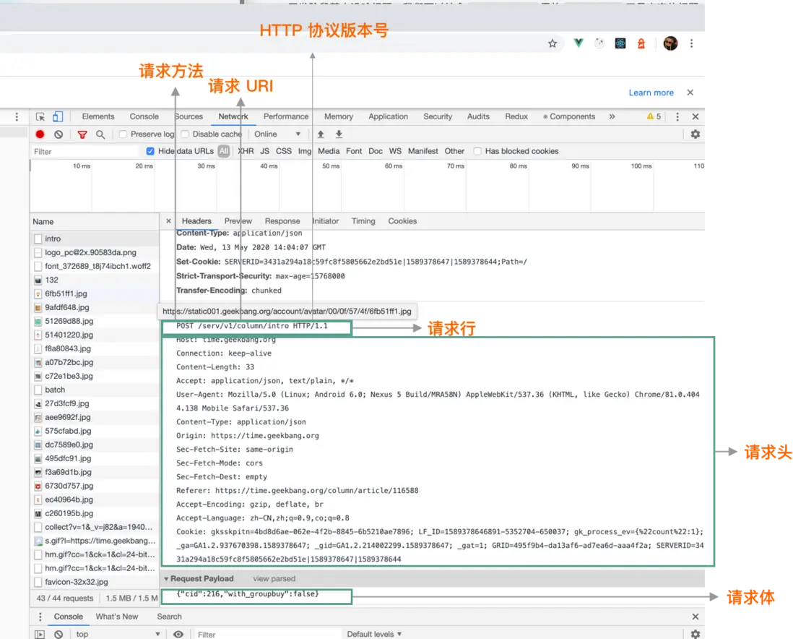
Task: Select favicon-32x32.jpg request
Action: pyautogui.click(x=95, y=582)
